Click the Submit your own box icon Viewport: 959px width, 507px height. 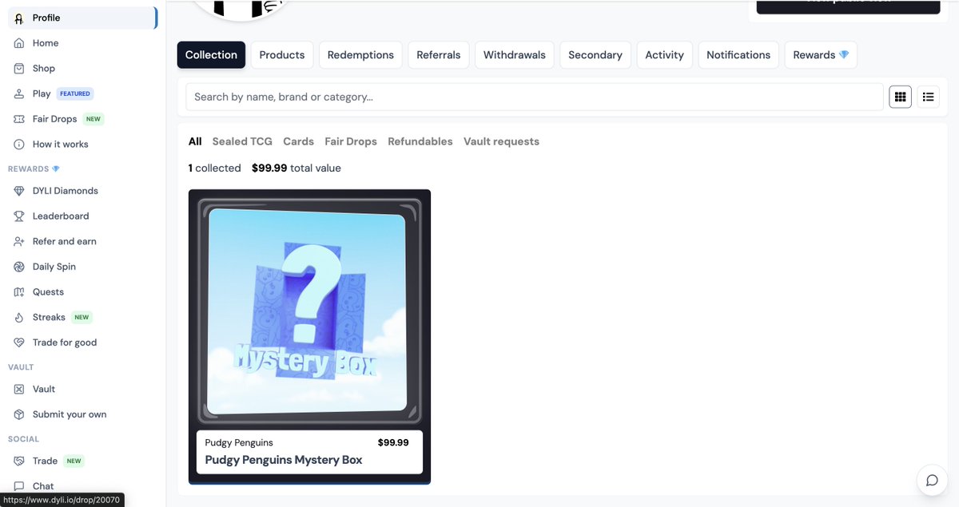(x=19, y=414)
